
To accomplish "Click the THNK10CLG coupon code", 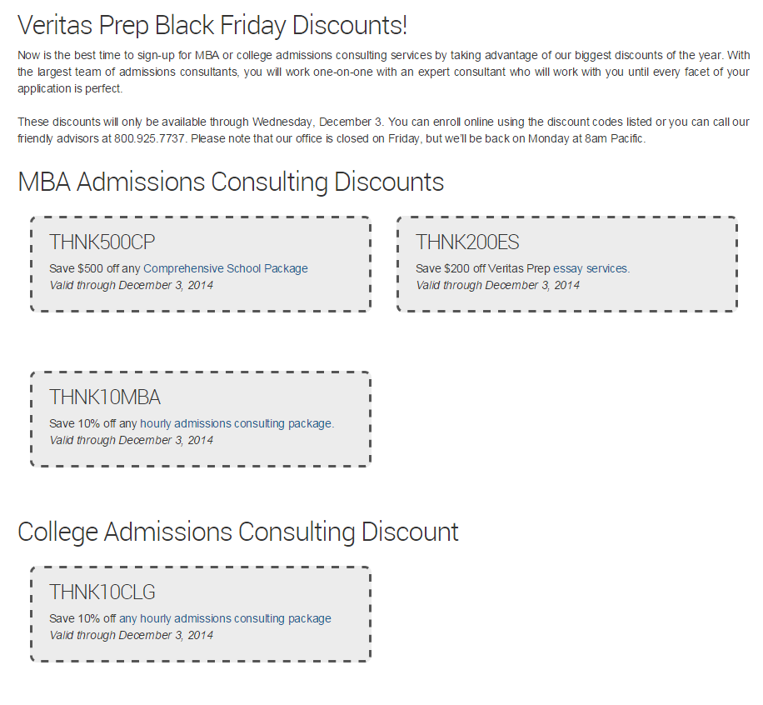I will tap(102, 592).
